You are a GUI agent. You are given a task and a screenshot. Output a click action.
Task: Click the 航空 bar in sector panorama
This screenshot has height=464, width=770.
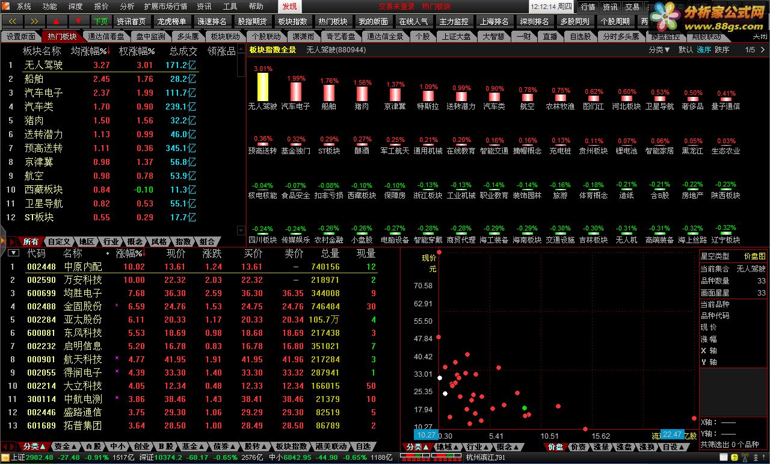click(x=528, y=97)
